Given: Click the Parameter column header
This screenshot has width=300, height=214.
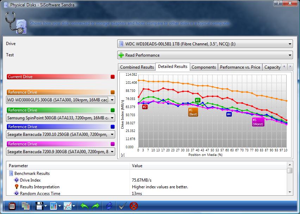Looking at the screenshot, I should [68, 166].
